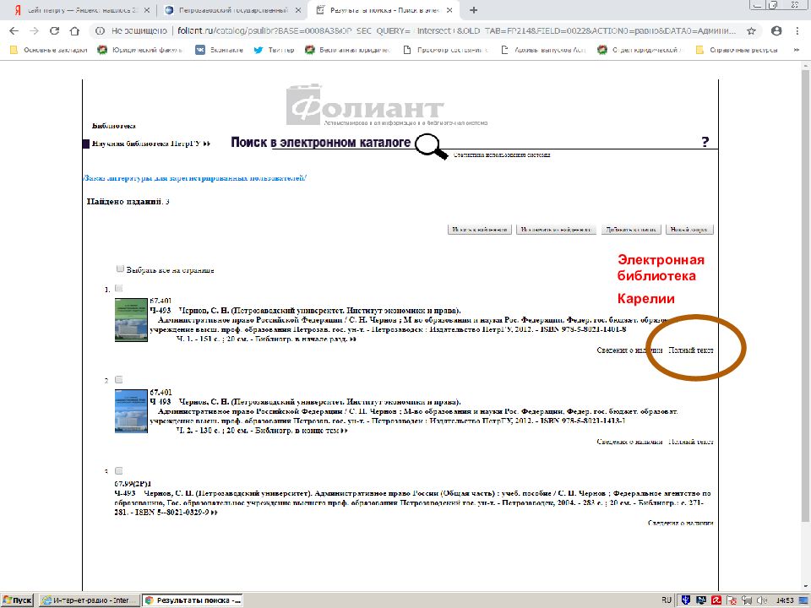Click the magnifying glass search icon

click(433, 146)
